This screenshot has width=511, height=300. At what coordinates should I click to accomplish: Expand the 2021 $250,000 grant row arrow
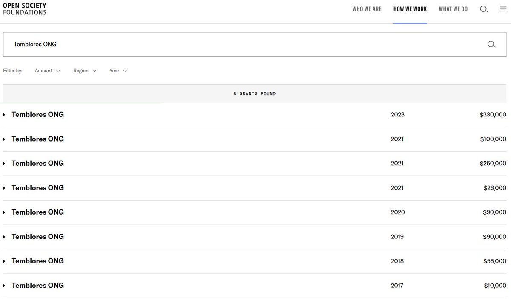[x=4, y=164]
